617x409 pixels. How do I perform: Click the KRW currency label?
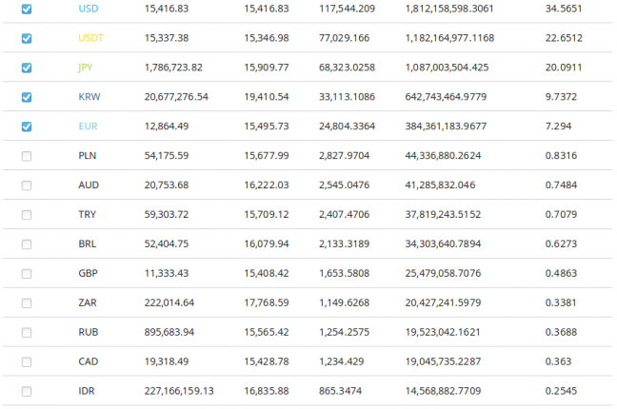[89, 97]
